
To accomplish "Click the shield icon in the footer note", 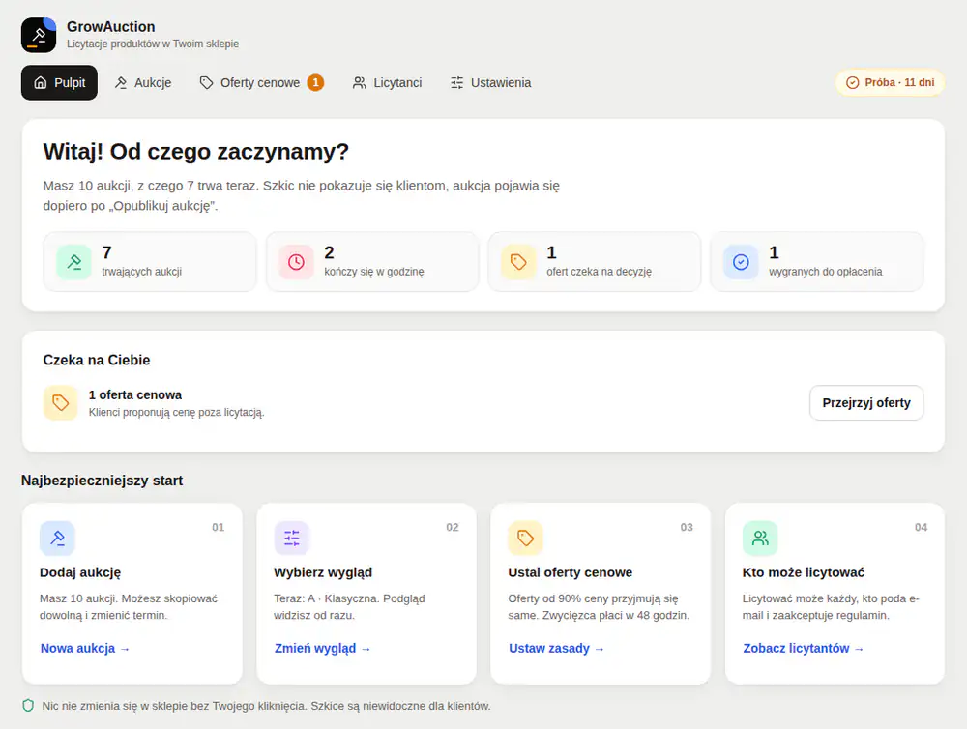I will coord(28,706).
